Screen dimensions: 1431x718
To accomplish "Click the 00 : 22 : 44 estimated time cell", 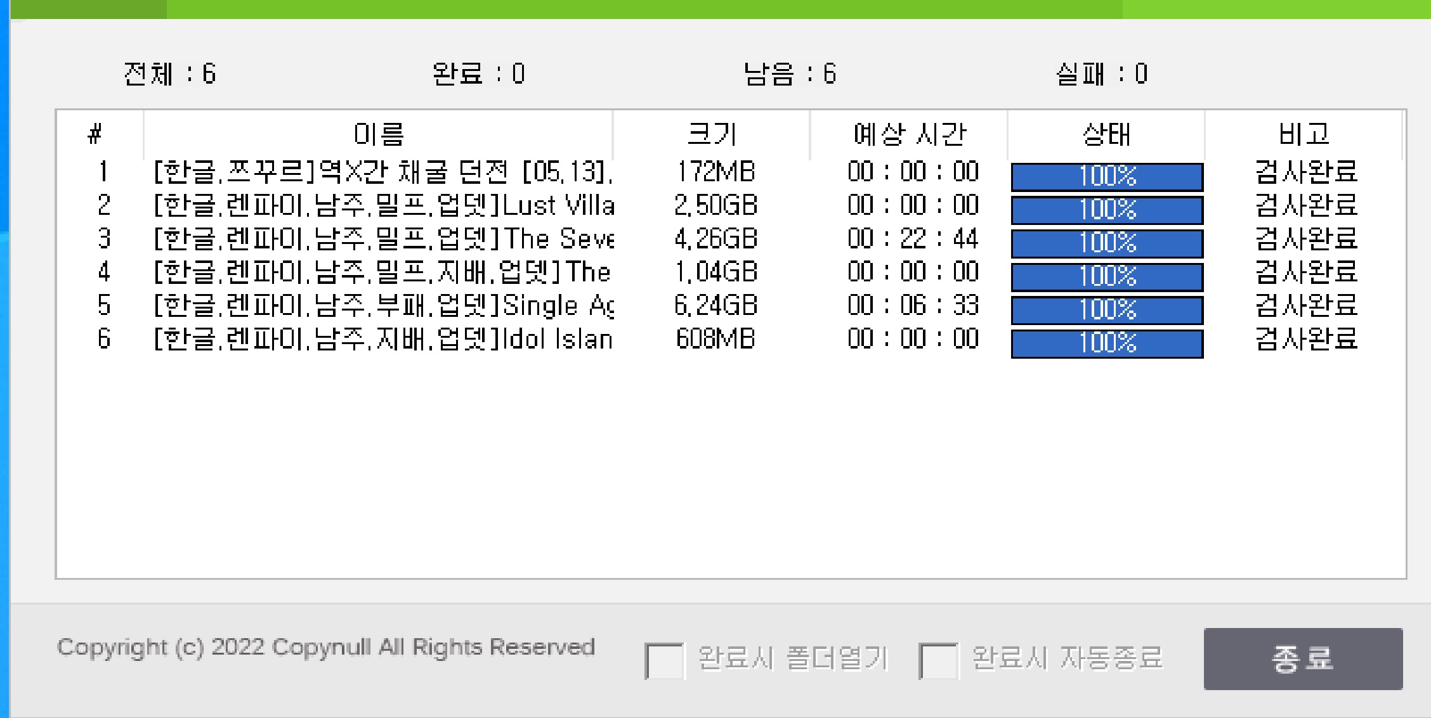I will [913, 239].
